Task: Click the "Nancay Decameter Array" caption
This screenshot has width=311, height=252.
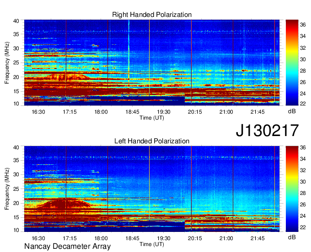Action: click(x=67, y=247)
